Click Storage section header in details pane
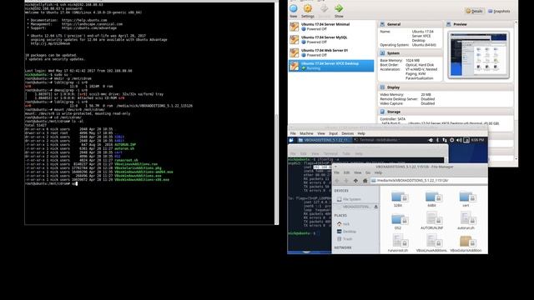This screenshot has height=300, width=534. (446, 112)
